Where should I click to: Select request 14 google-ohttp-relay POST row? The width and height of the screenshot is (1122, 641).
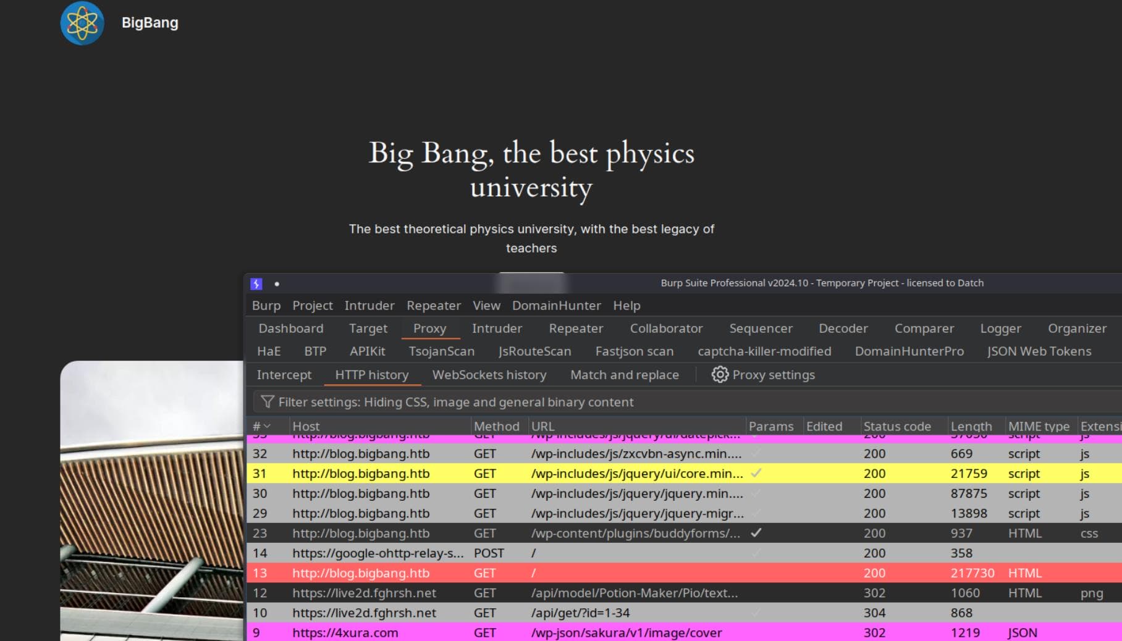(685, 553)
